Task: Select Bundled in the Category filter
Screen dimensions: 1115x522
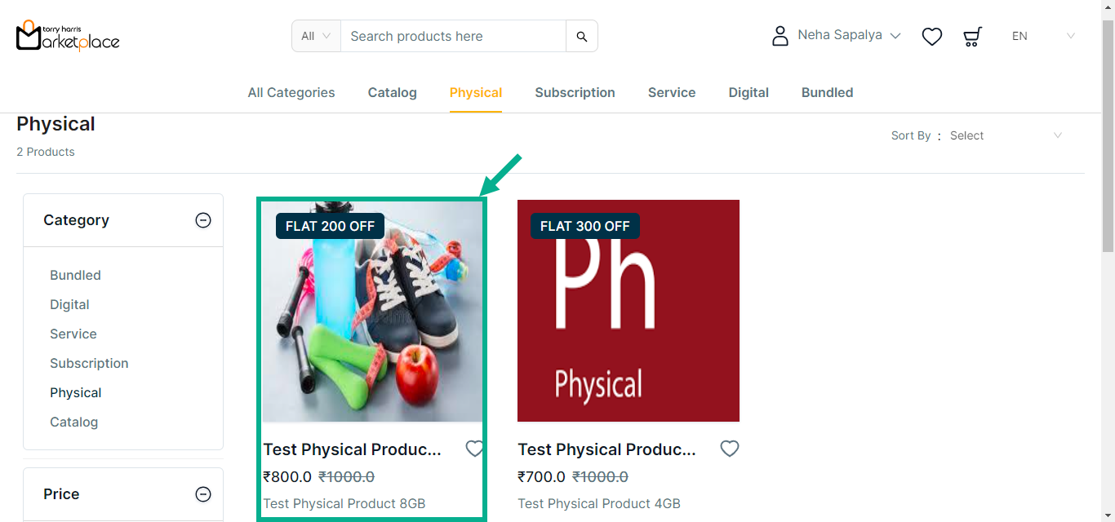Action: 75,276
